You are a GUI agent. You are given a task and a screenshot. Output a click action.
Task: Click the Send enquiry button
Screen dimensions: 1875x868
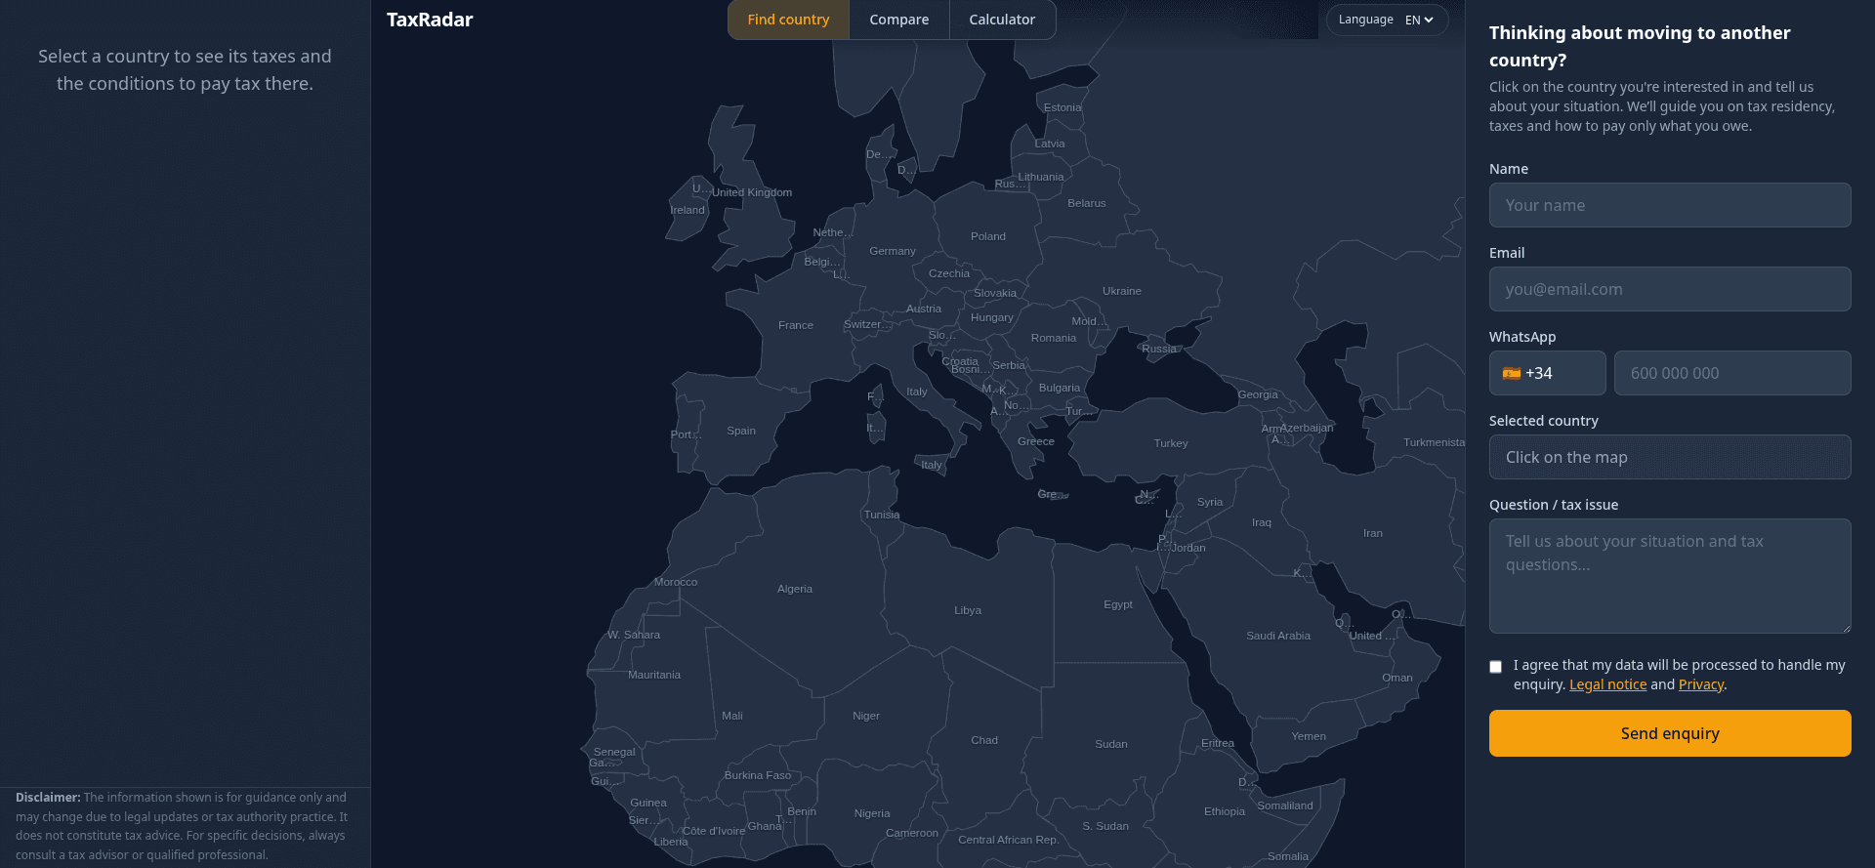(x=1670, y=733)
